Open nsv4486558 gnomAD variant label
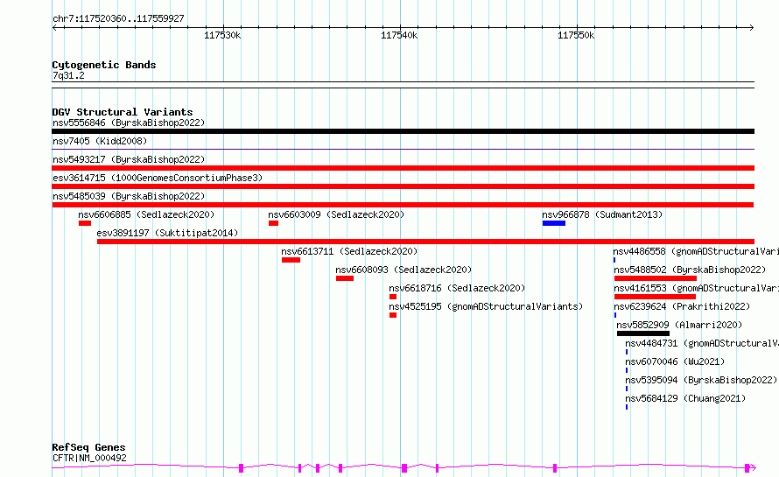This screenshot has height=477, width=779. coord(696,251)
